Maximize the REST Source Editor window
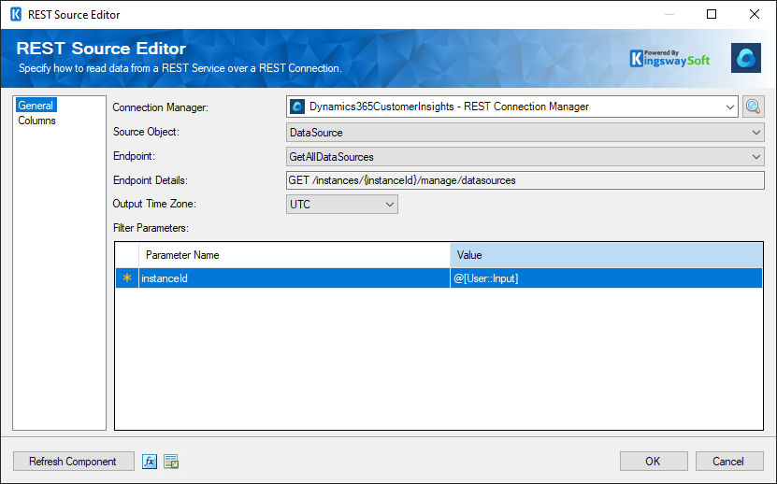Viewport: 777px width, 484px height. tap(712, 14)
